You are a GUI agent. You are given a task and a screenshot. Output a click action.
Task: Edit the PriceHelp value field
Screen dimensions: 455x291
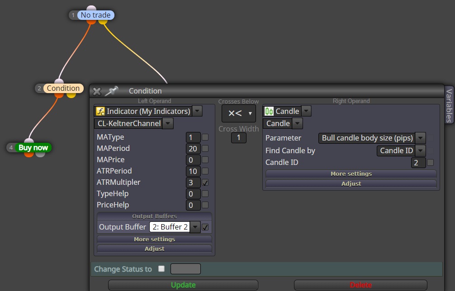click(x=193, y=205)
